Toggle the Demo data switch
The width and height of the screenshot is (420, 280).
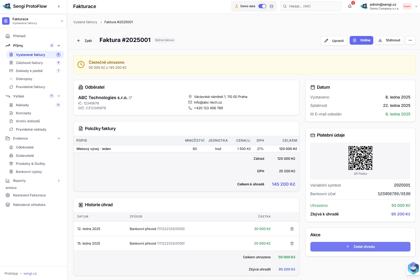coord(262,6)
